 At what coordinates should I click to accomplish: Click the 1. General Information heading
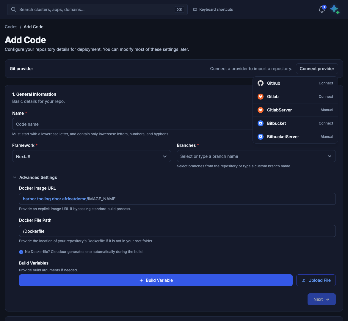pos(34,94)
